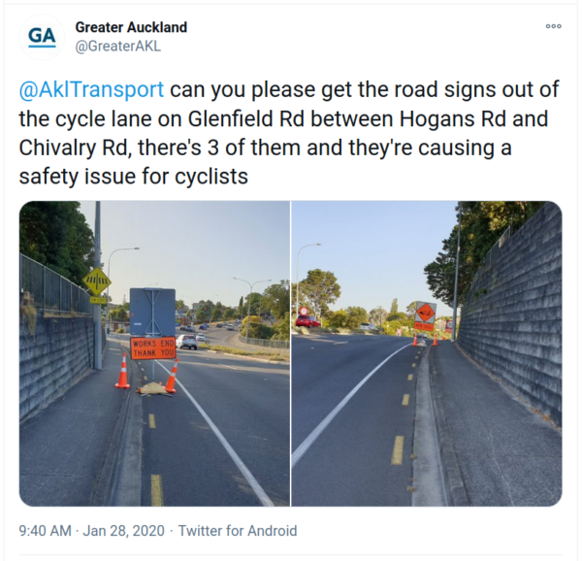The width and height of the screenshot is (582, 561).
Task: View the right photo with retaining wall
Action: (x=427, y=353)
